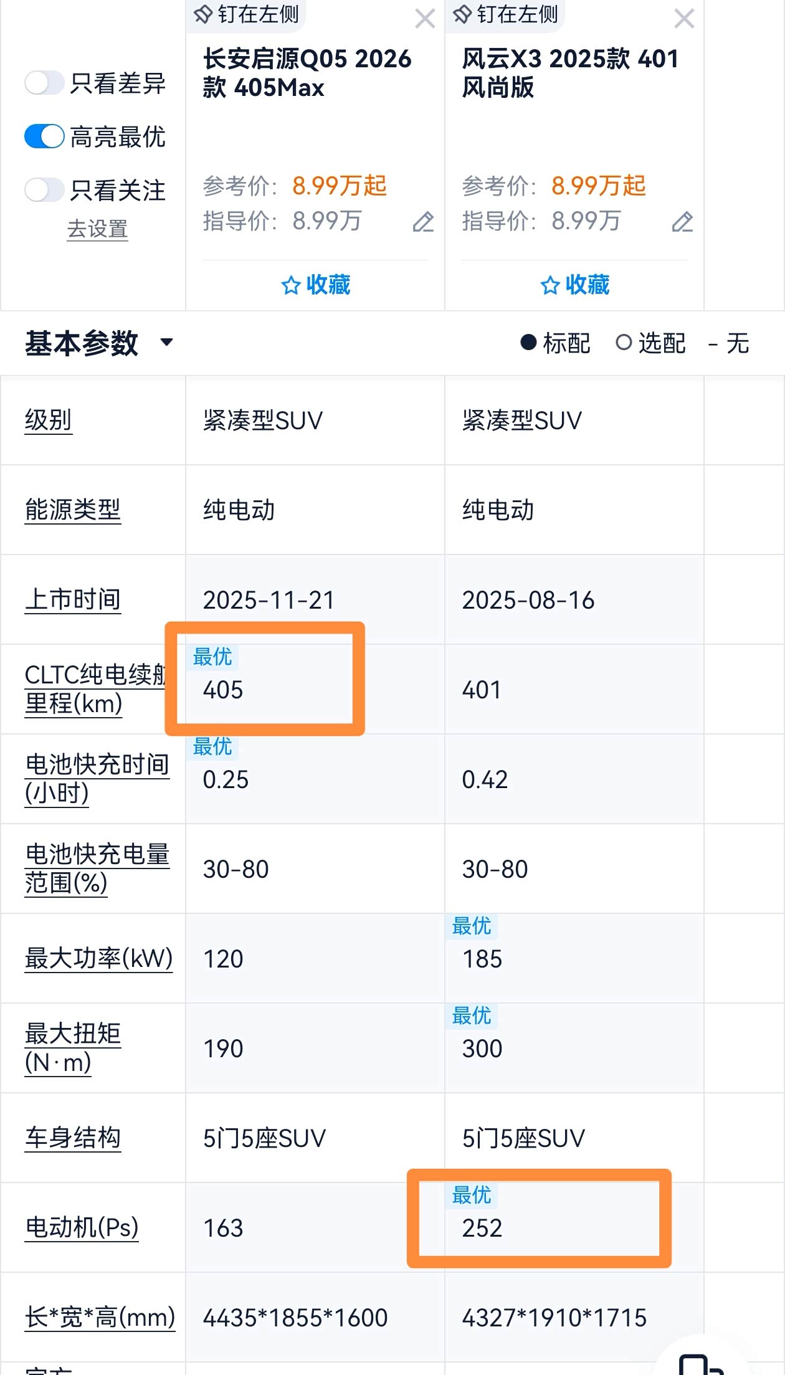
Task: Tap the CLTC纯电续航里程 parameter label
Action: coord(93,689)
